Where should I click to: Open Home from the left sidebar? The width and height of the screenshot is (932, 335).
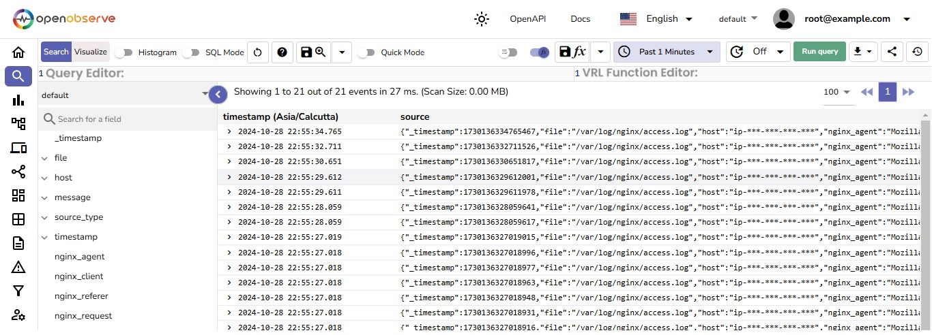tap(18, 52)
